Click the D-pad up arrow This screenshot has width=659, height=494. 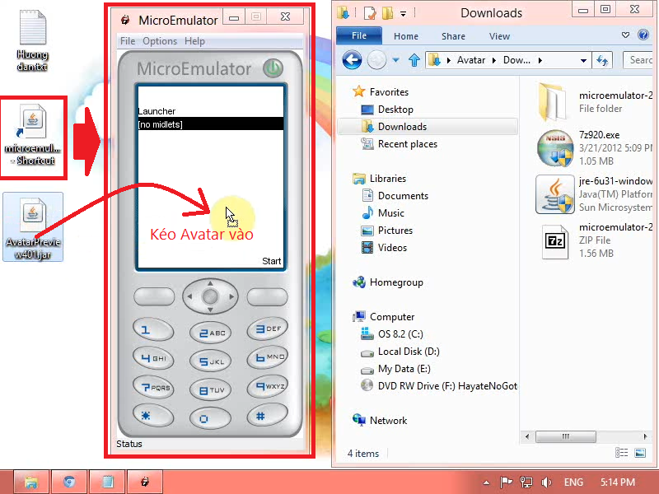210,283
